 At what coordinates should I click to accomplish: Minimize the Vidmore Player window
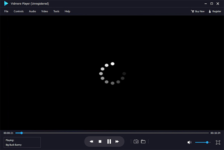click(206, 4)
